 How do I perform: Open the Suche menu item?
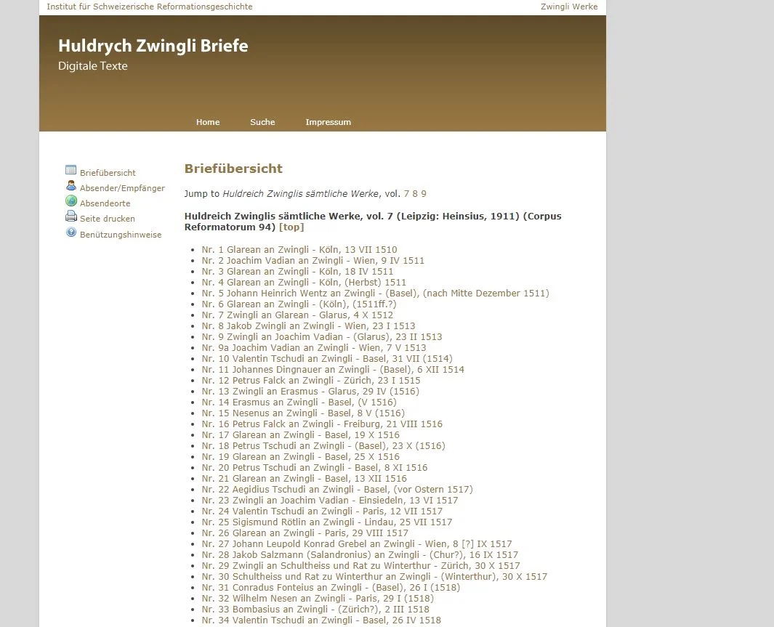262,122
